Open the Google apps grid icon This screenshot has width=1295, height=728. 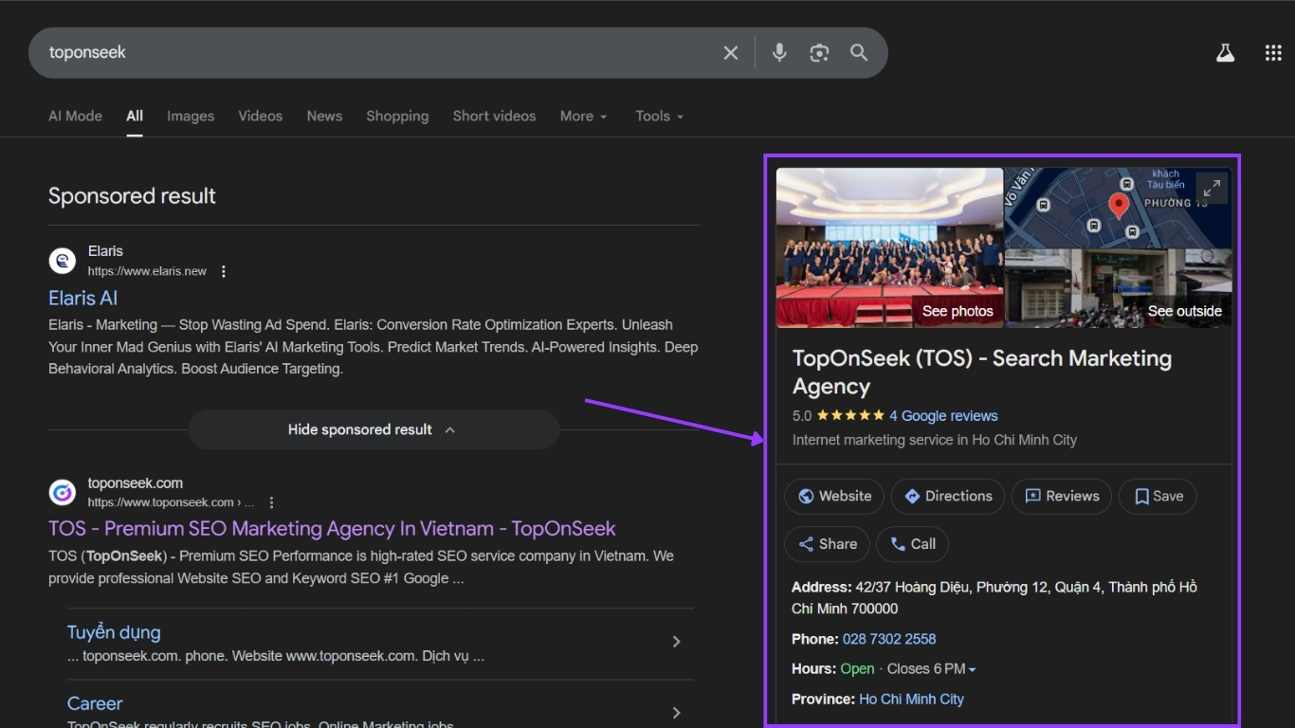pos(1272,52)
